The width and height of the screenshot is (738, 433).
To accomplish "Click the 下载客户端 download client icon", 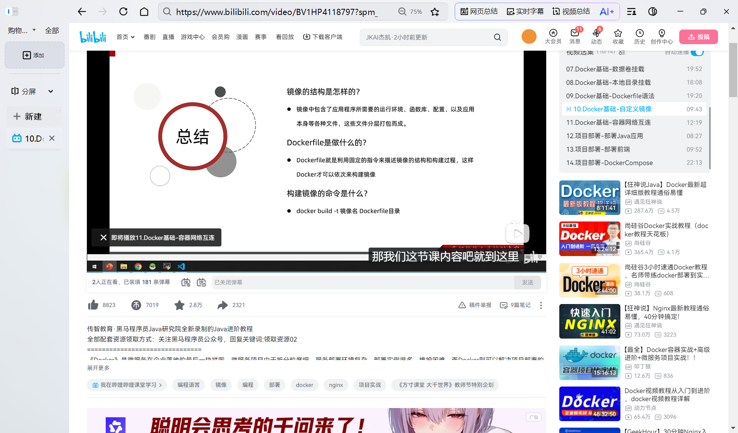I will click(307, 36).
